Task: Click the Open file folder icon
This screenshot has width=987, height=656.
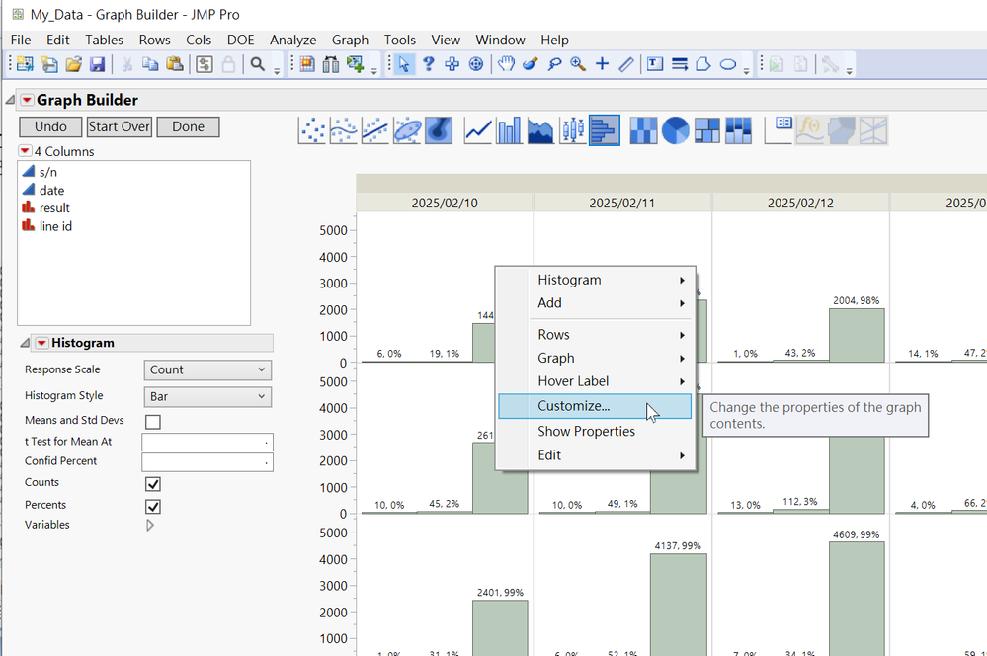Action: [74, 64]
